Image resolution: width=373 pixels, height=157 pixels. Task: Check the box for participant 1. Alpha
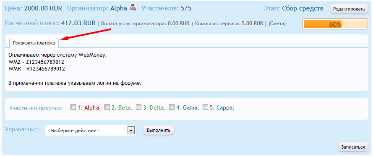tap(73, 107)
